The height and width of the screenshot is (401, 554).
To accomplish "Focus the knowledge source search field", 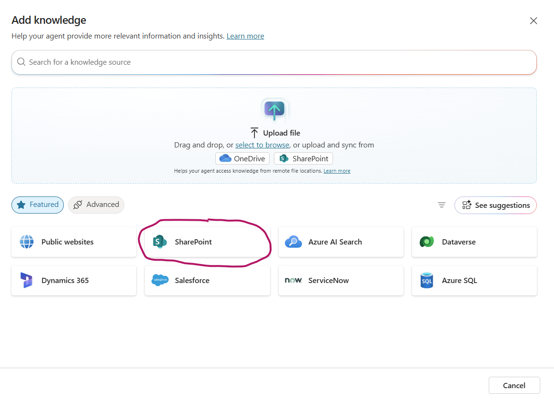I will click(274, 62).
